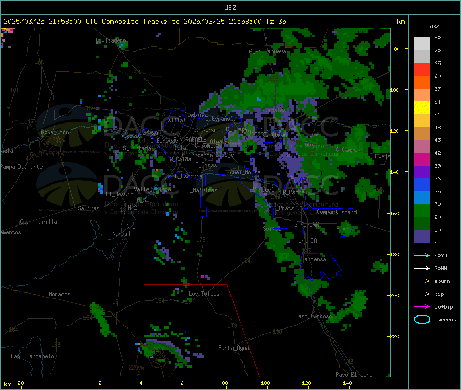This screenshot has height=390, width=461.
Task: Click the 'G_Campos' map label
Action: [x=348, y=150]
